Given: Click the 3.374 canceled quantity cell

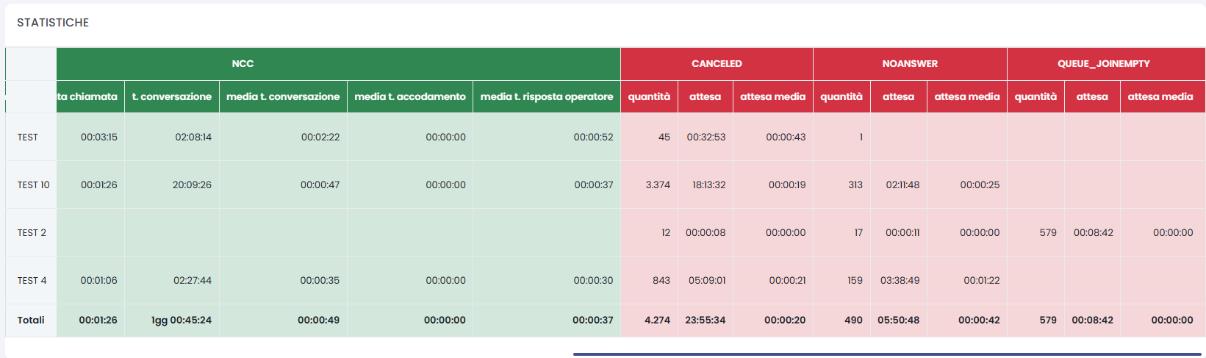Looking at the screenshot, I should tap(658, 185).
